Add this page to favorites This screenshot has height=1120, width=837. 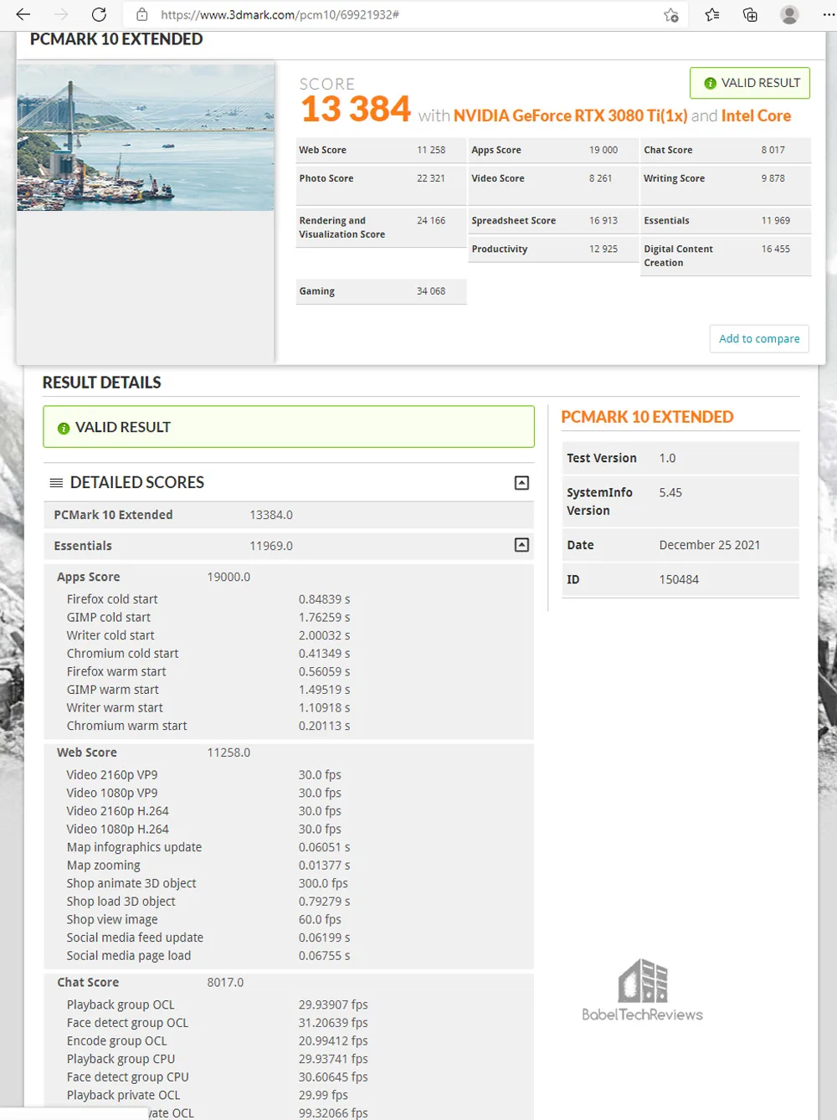coord(670,14)
